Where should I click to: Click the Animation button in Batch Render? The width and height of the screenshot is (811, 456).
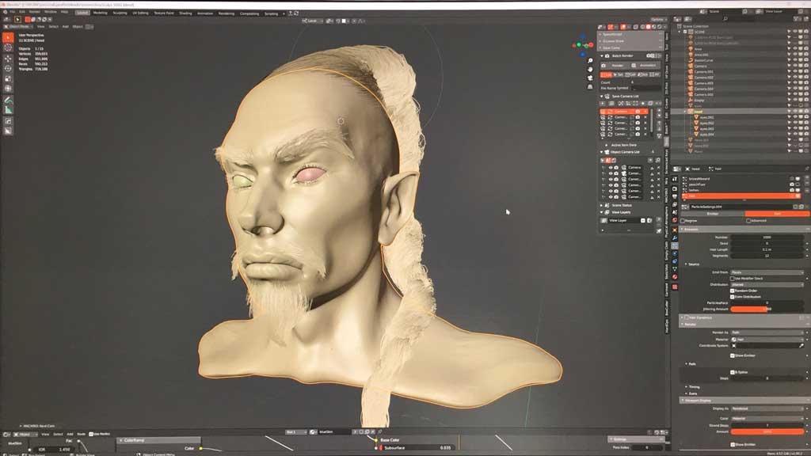point(645,66)
